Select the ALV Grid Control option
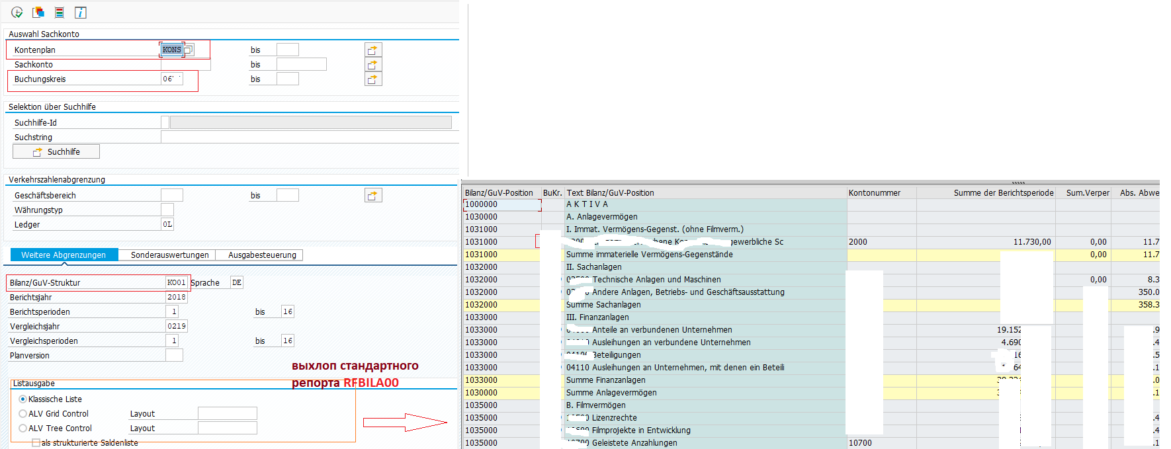Image resolution: width=1171 pixels, height=449 pixels. [x=23, y=414]
